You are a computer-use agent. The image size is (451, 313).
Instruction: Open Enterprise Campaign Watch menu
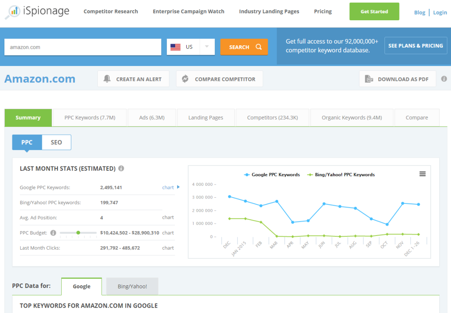189,11
